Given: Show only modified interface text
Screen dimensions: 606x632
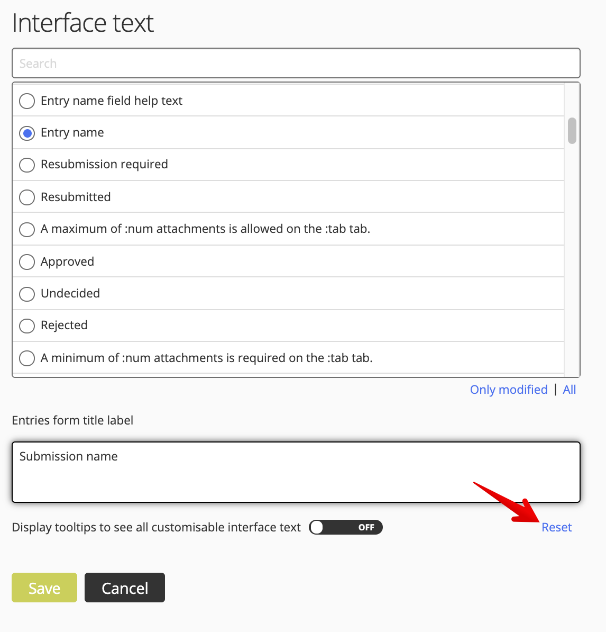Looking at the screenshot, I should coord(509,390).
